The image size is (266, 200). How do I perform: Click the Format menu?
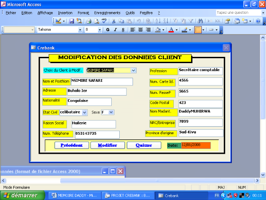(83, 13)
